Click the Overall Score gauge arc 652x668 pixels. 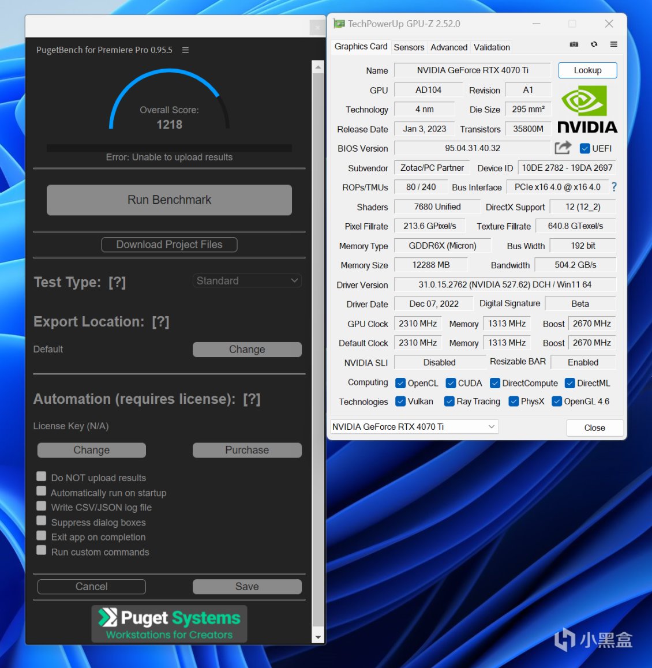click(169, 98)
